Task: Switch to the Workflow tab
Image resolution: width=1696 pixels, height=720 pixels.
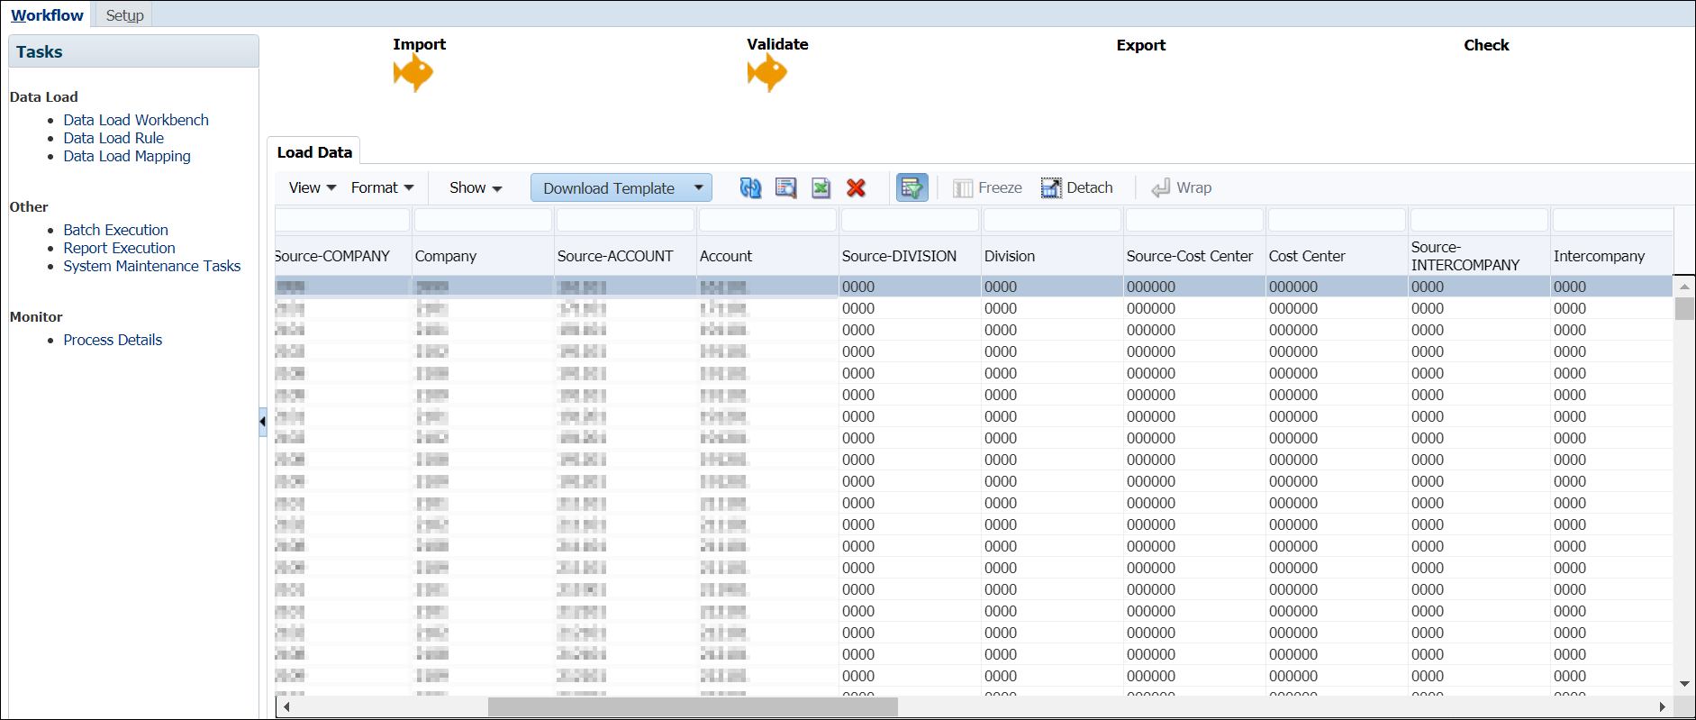Action: [x=47, y=14]
